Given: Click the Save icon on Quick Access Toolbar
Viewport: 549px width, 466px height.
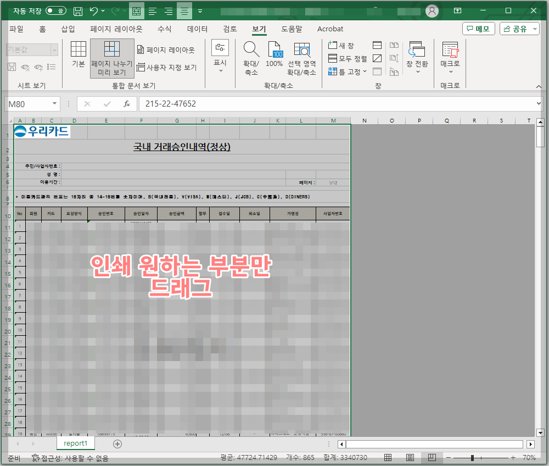Looking at the screenshot, I should point(77,10).
